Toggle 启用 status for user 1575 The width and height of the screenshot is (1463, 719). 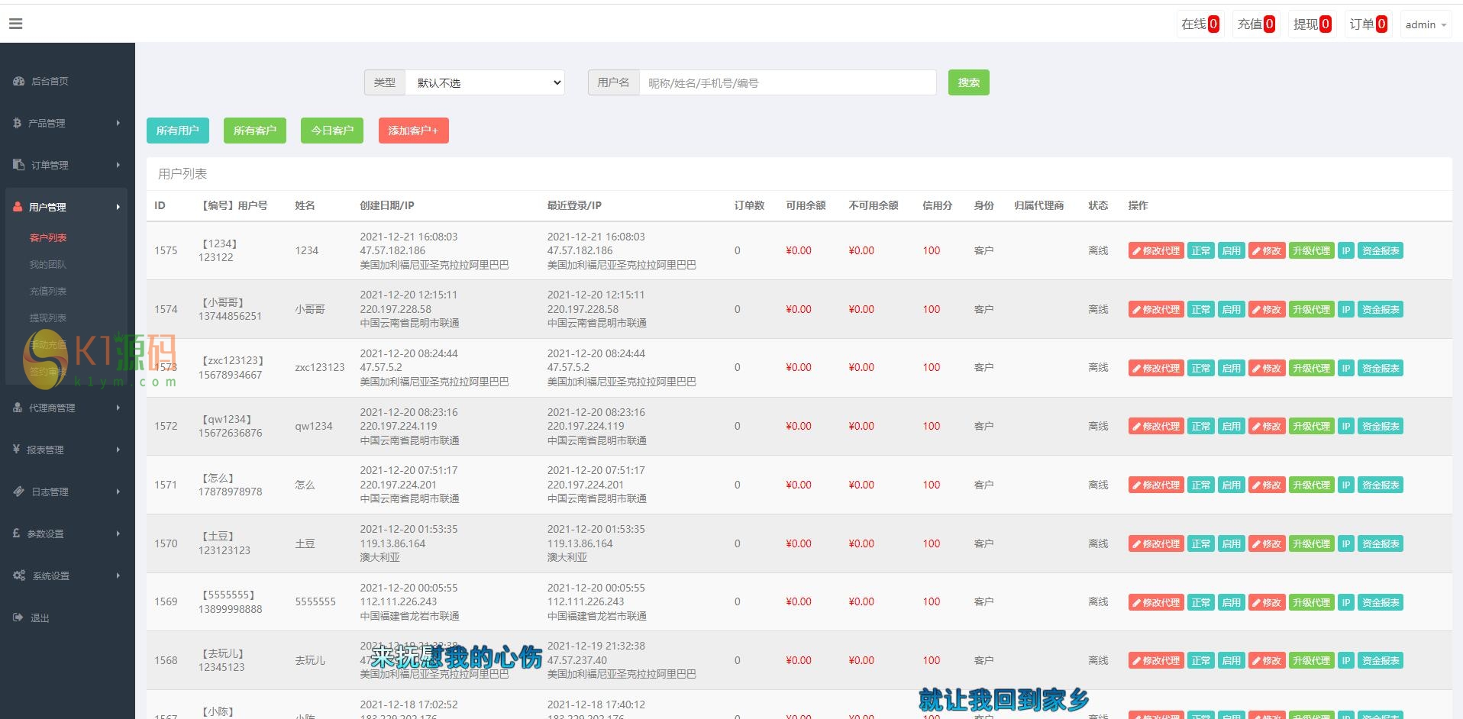pyautogui.click(x=1231, y=250)
